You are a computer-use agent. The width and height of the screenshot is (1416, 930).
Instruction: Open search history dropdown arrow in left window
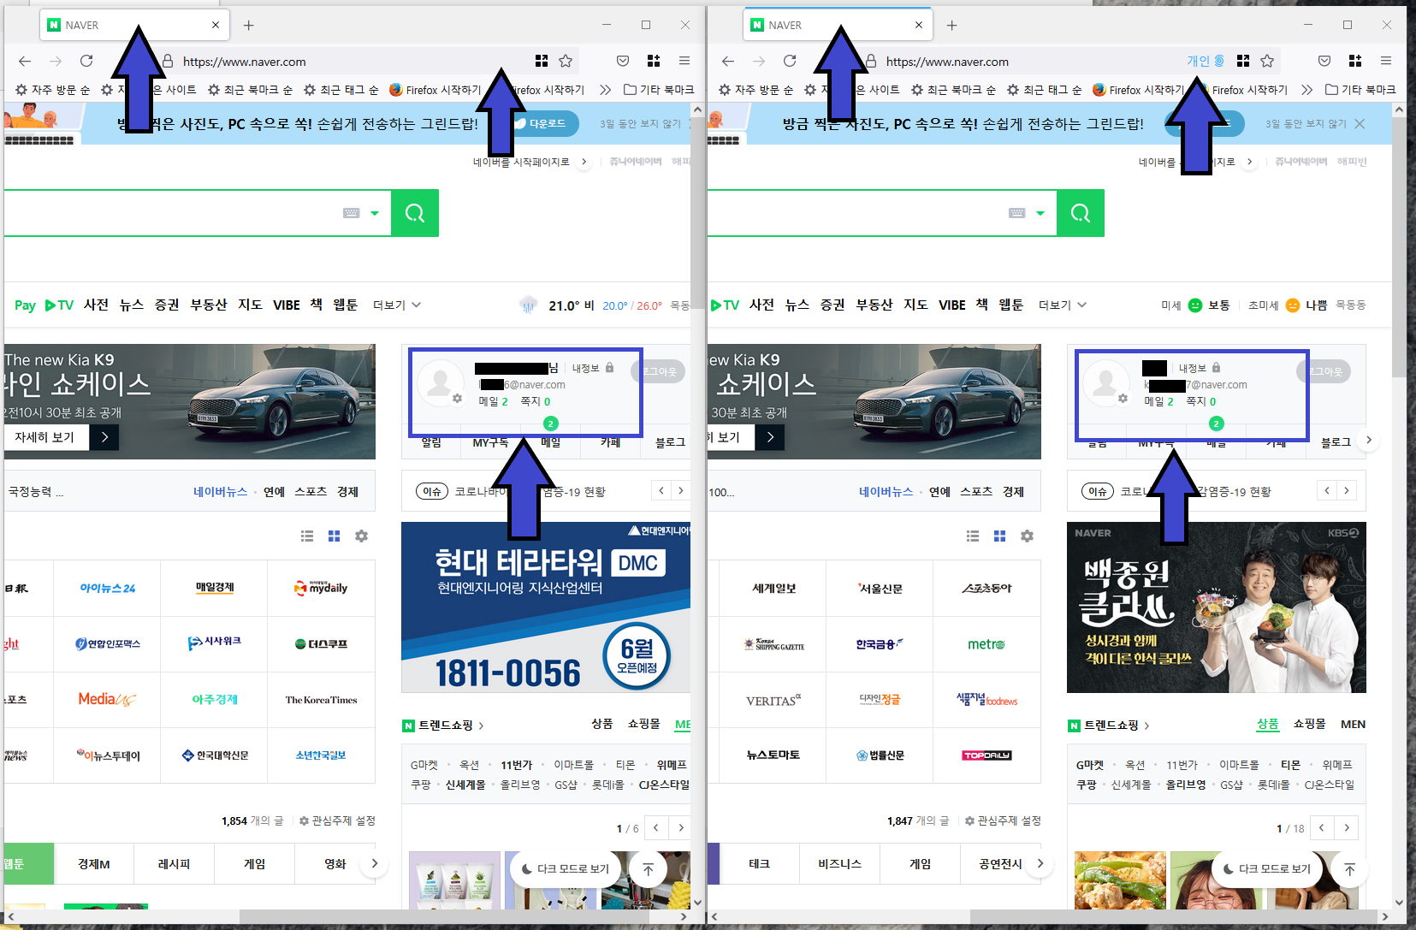pos(375,213)
